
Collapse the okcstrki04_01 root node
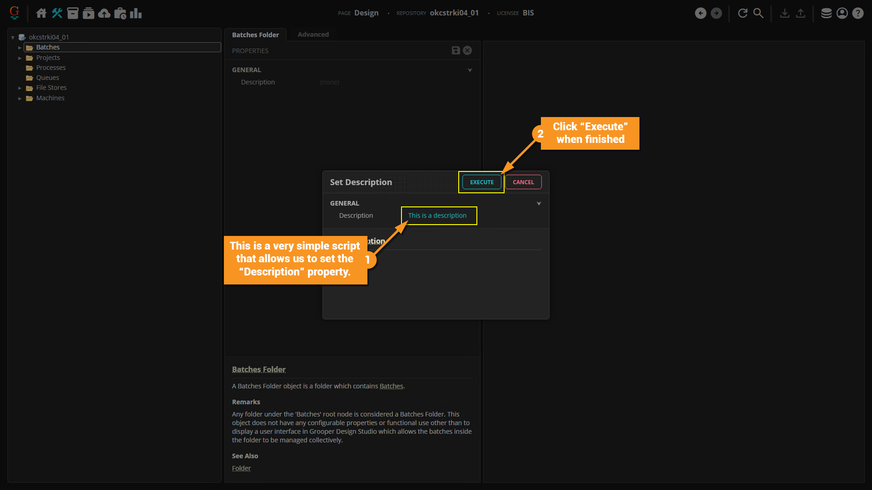point(13,38)
